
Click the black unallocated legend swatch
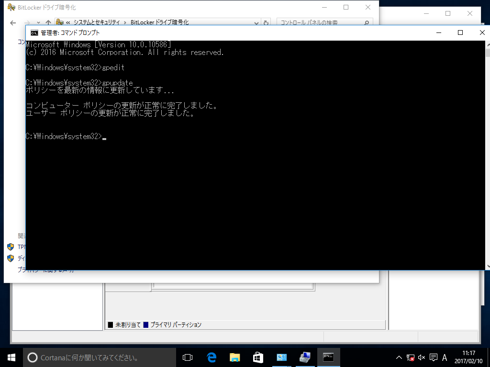coord(111,325)
